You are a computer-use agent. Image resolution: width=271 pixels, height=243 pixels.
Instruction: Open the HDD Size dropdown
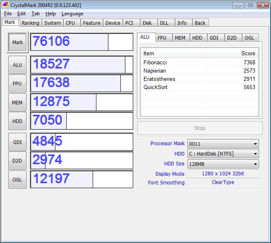coord(223,164)
